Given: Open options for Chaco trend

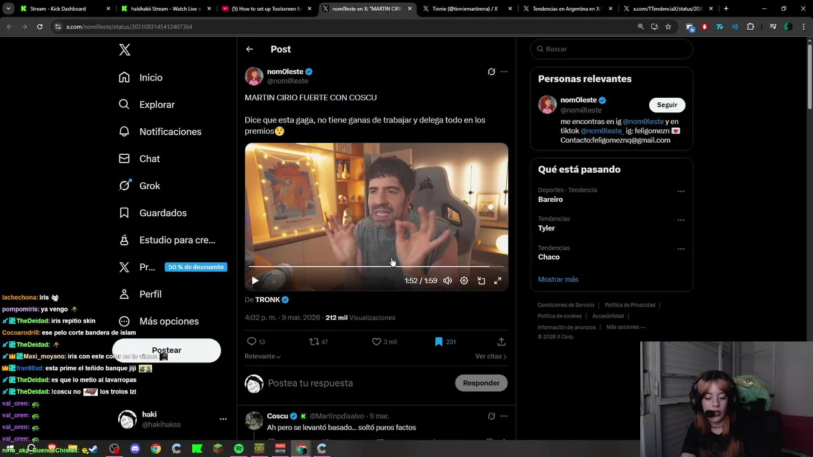Looking at the screenshot, I should (x=681, y=249).
